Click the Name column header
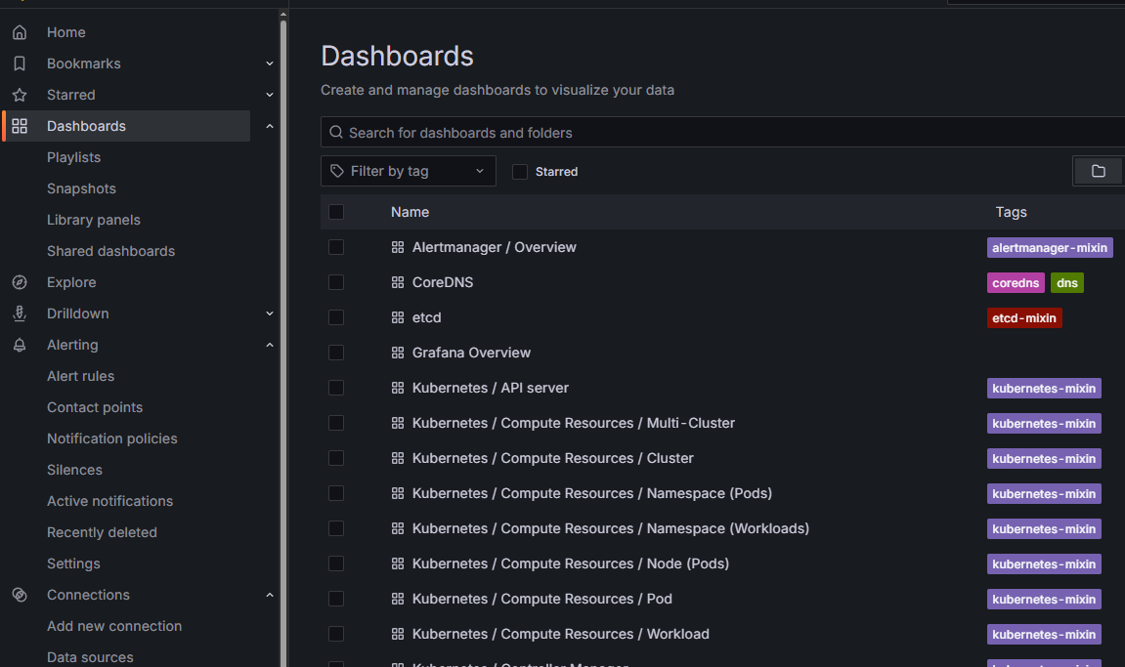Screen dimensions: 1125x667 (x=411, y=212)
